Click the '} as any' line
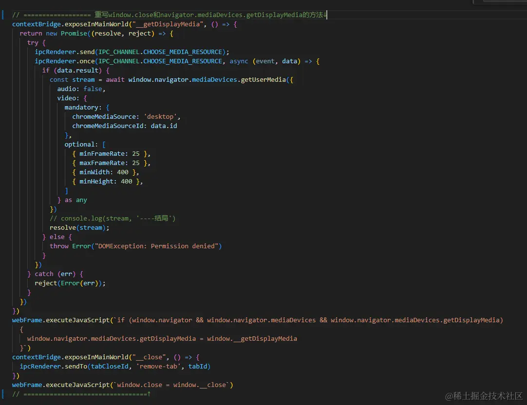 coord(72,200)
